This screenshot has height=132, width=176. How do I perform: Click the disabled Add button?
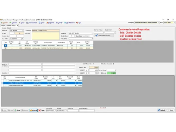tap(4, 110)
